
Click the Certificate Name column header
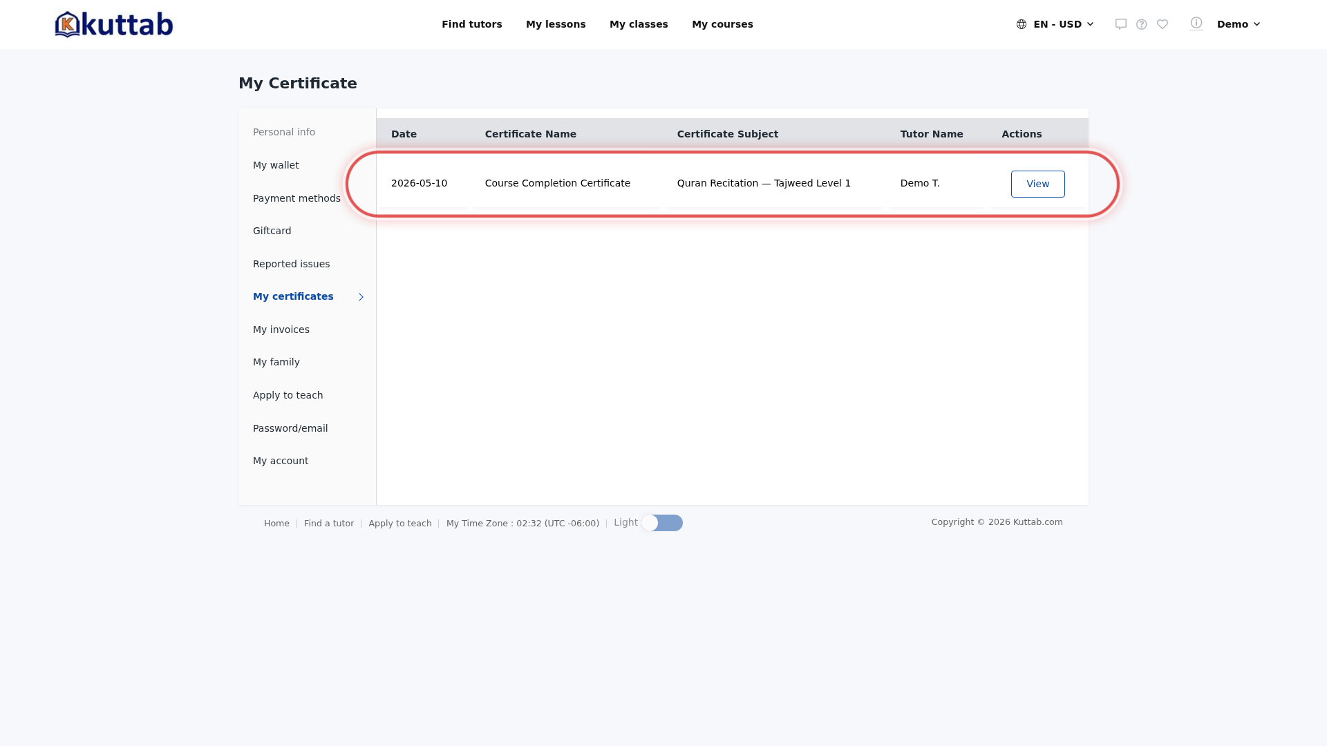pyautogui.click(x=531, y=134)
